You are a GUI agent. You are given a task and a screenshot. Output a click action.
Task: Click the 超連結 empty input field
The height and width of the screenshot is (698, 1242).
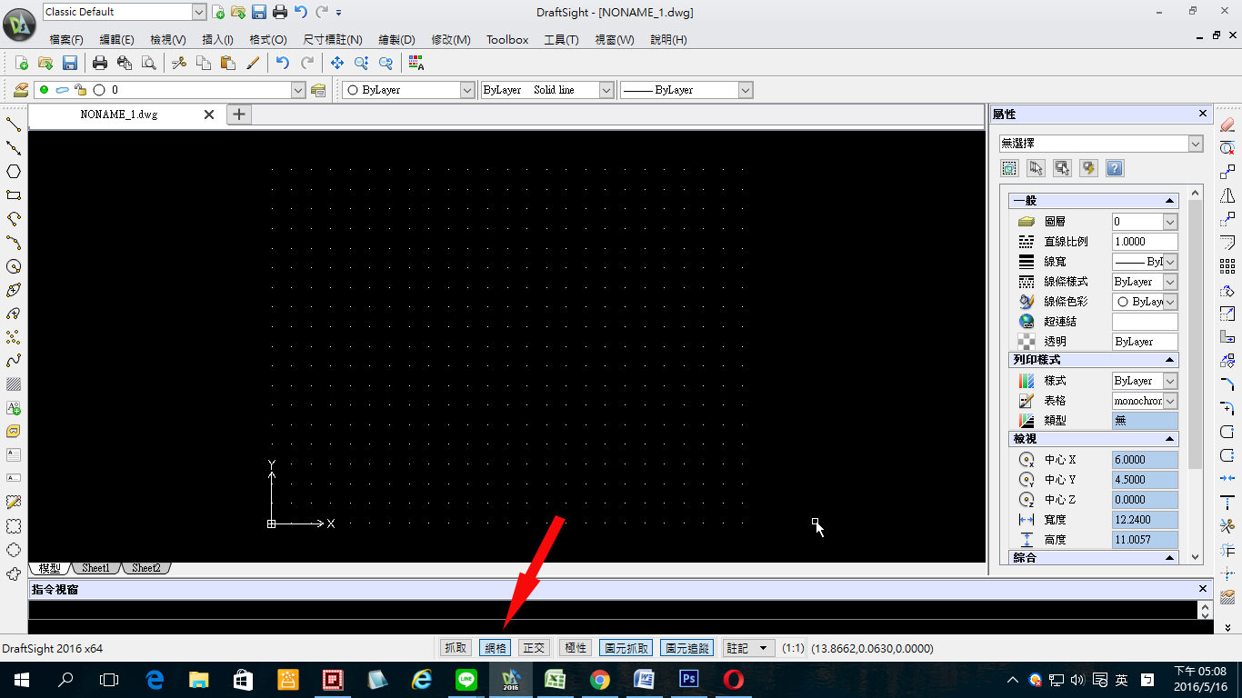pyautogui.click(x=1145, y=322)
